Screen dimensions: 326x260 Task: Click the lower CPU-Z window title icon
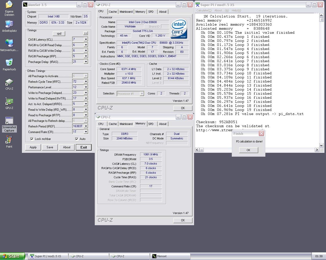coord(98,117)
